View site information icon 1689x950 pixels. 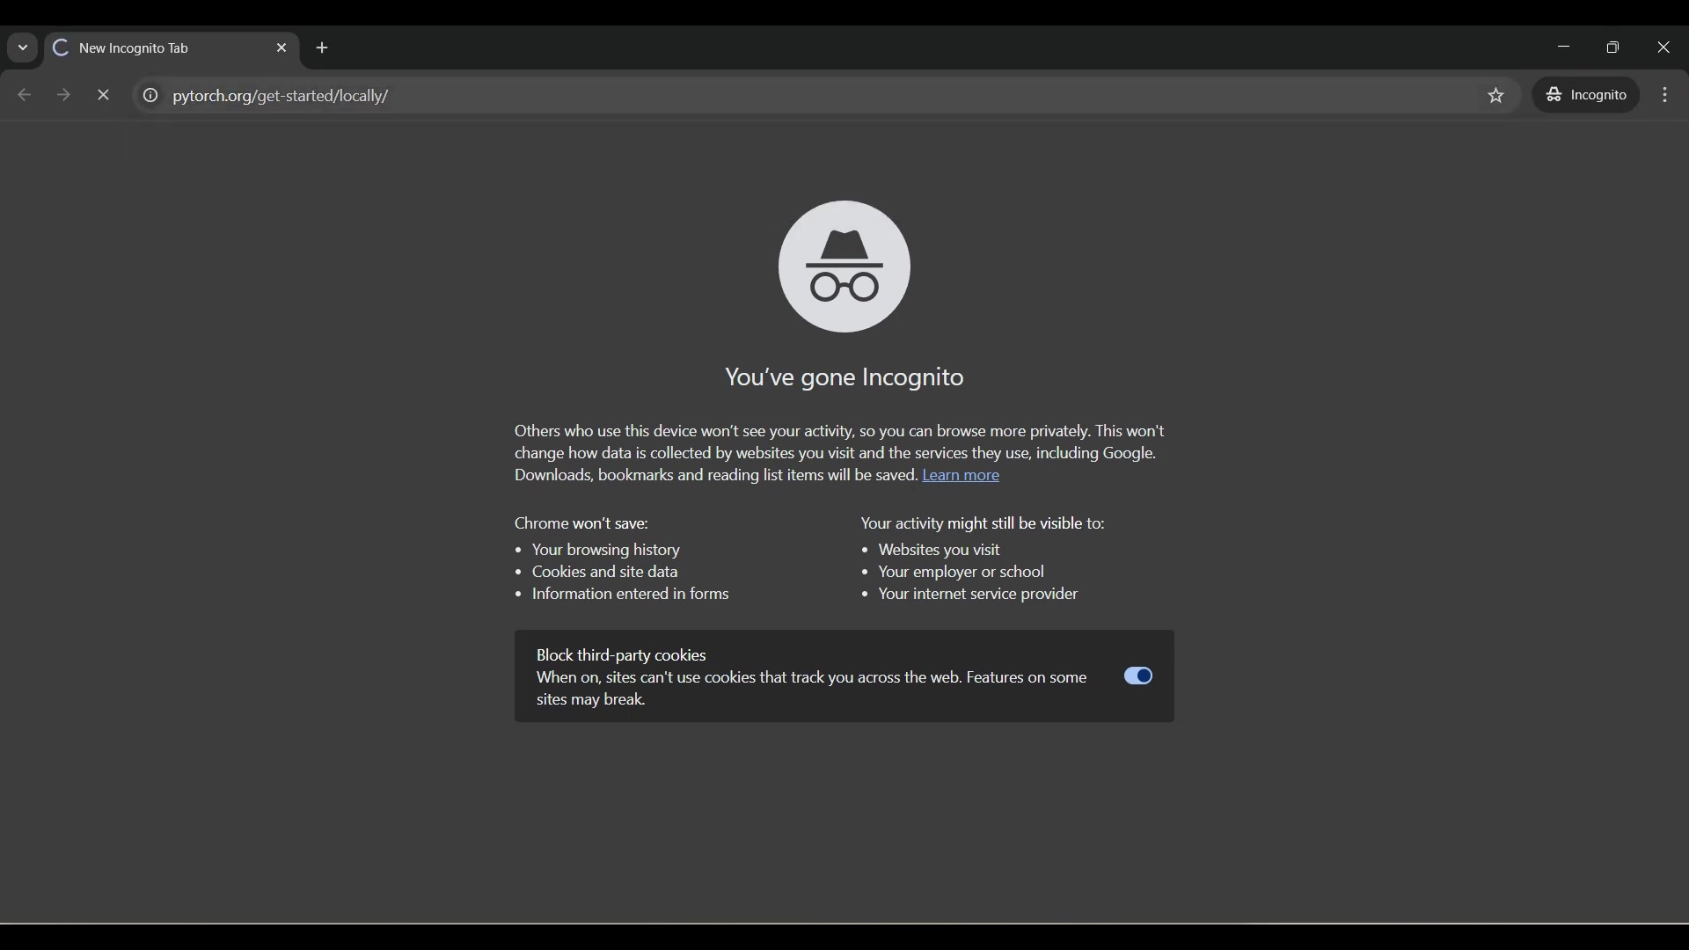point(150,96)
